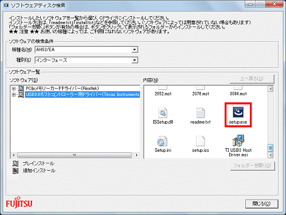Click the USB3.0 host controller driver item icon
Image resolution: width=286 pixels, height=215 pixels.
coord(21,94)
